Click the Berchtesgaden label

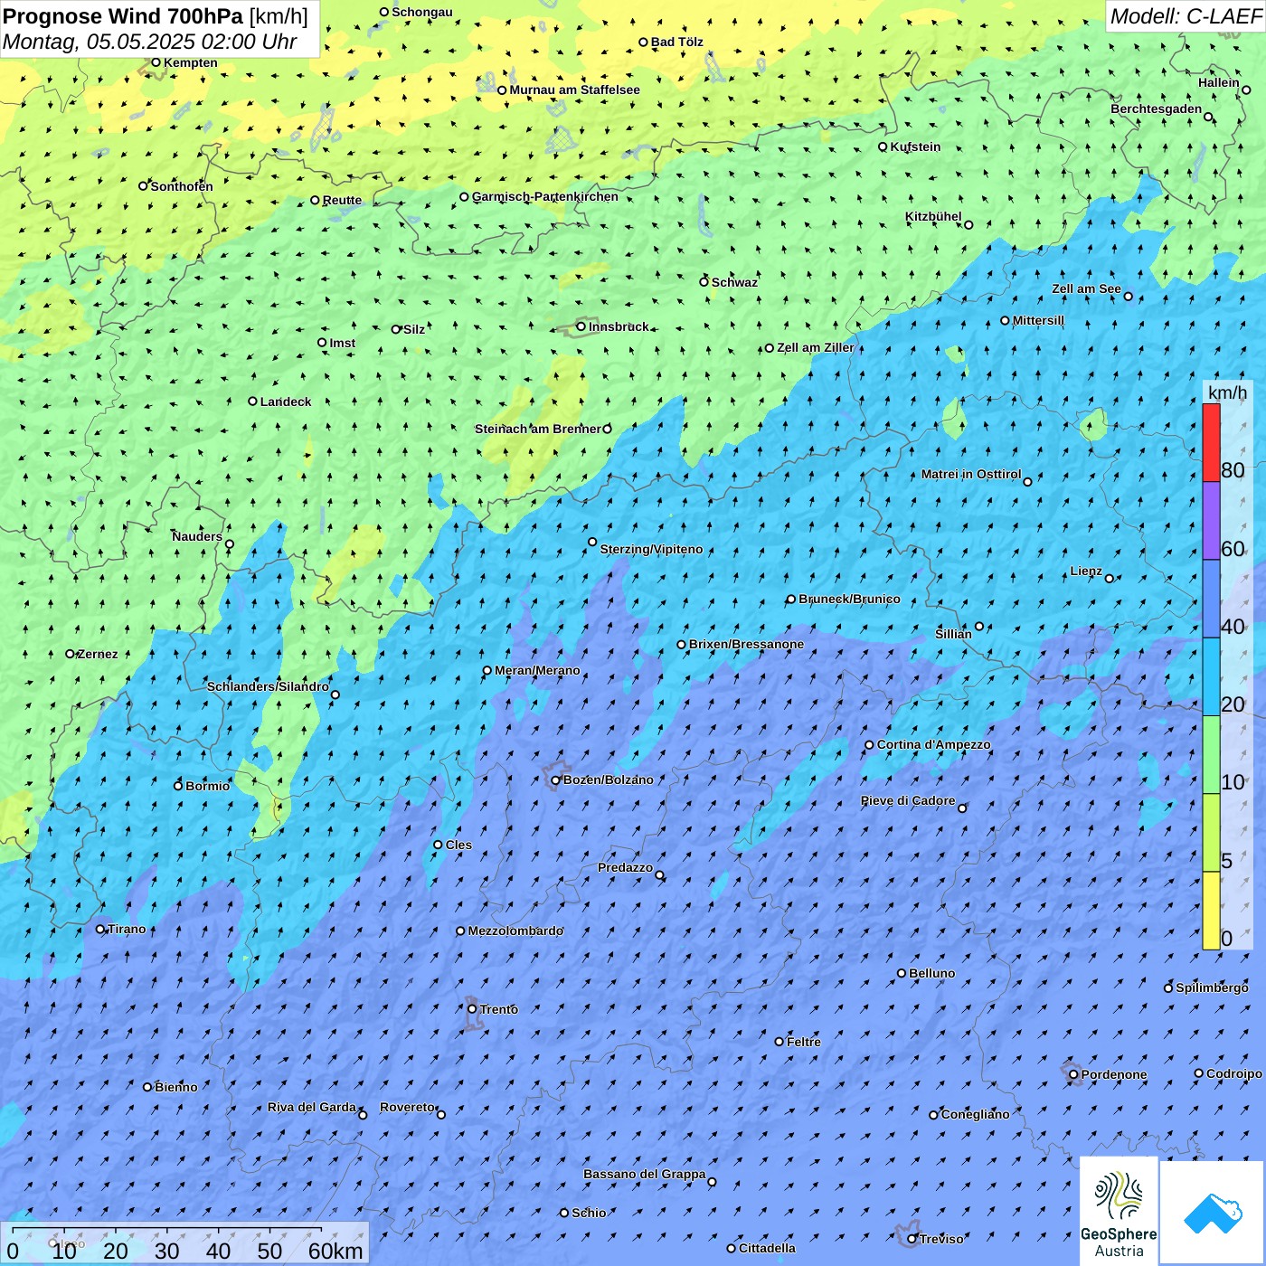point(1156,109)
